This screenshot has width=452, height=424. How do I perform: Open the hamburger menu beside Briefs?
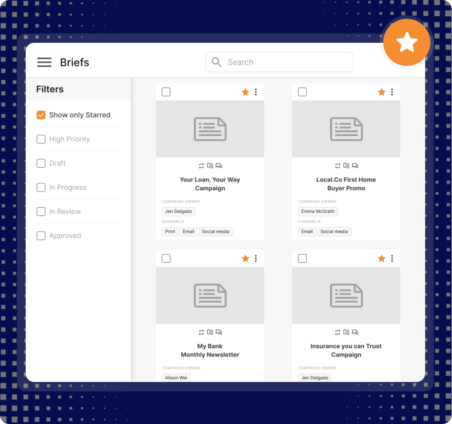coord(44,62)
